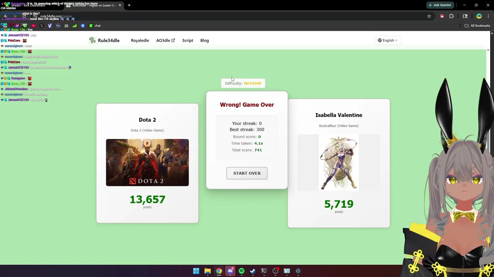Open the Royaledle link in navbar

pos(140,40)
